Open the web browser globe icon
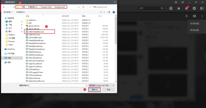This screenshot has height=108, width=206. click(x=171, y=8)
